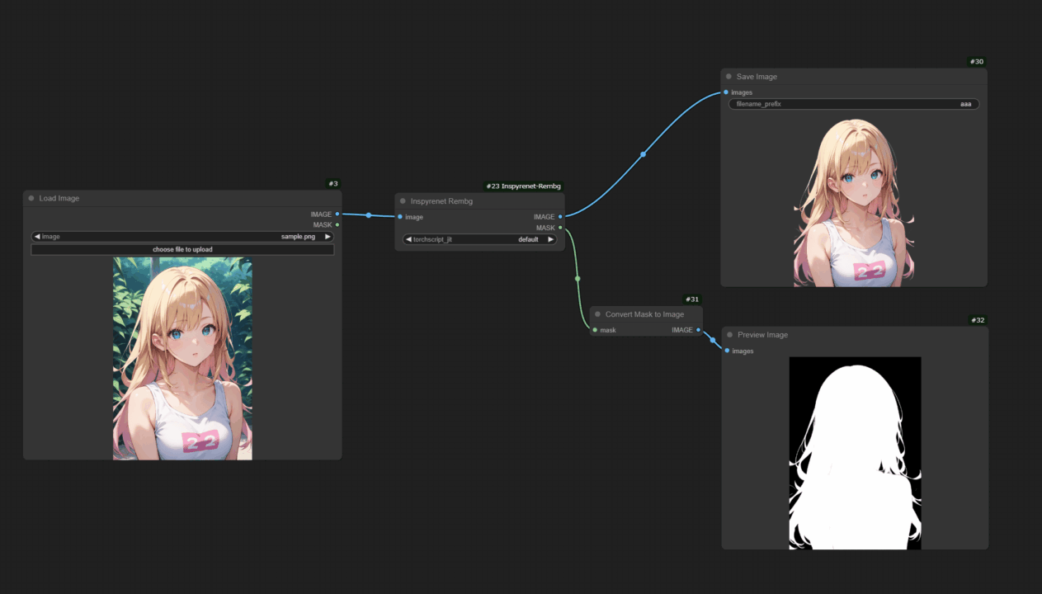1042x594 pixels.
Task: Click the images input port on Save Image
Action: (x=726, y=92)
